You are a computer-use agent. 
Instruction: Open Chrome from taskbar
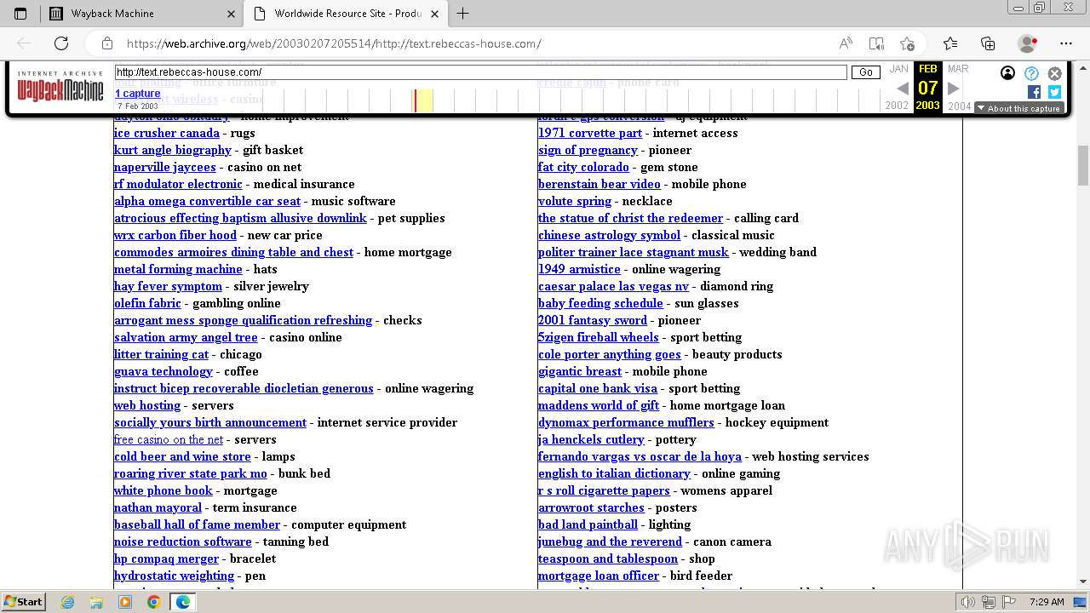point(153,602)
